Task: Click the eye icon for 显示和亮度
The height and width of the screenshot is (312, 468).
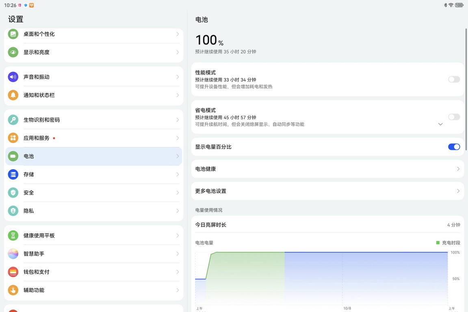Action: [13, 52]
